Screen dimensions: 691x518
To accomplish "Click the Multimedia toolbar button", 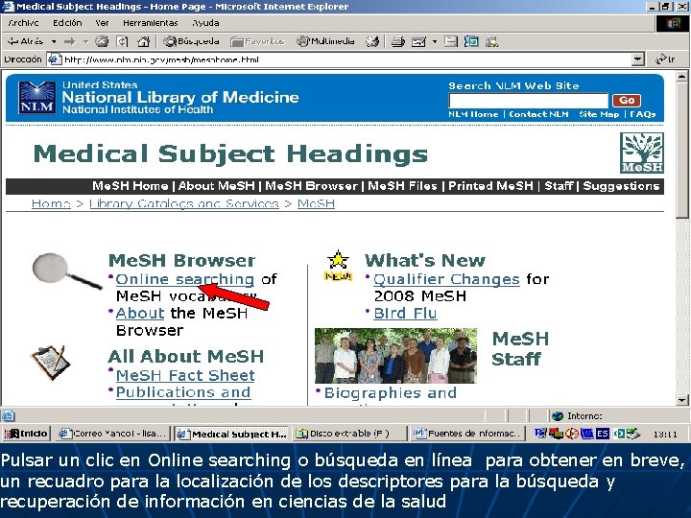I will pos(325,41).
